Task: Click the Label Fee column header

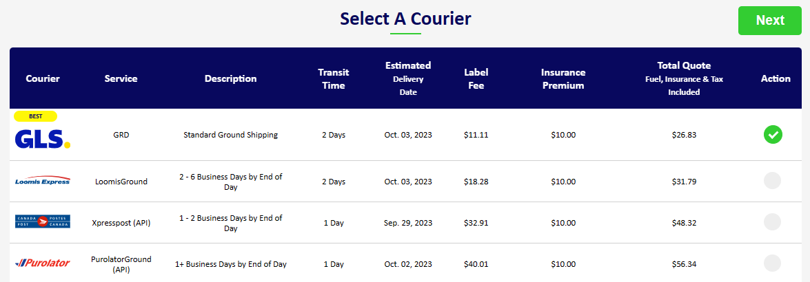Action: (x=476, y=79)
